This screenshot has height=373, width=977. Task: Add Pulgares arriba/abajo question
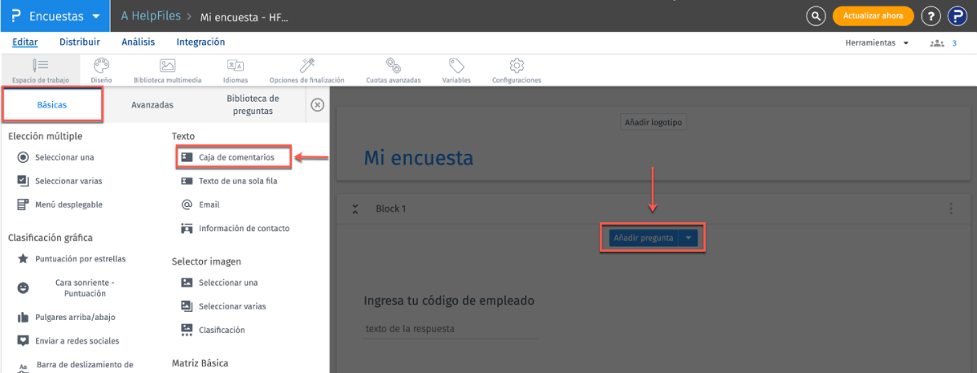pos(66,317)
